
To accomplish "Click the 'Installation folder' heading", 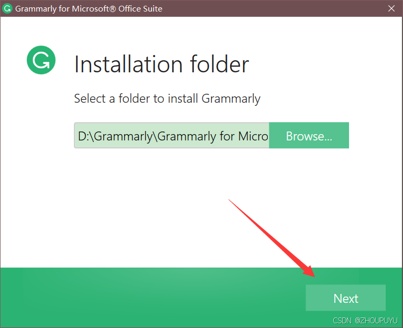I will (x=161, y=64).
